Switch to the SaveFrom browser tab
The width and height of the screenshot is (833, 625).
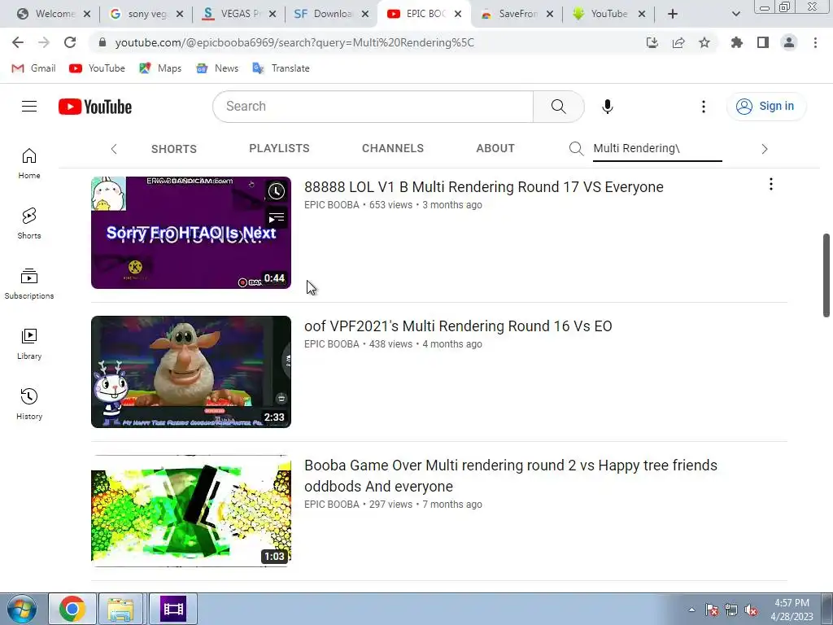click(x=517, y=14)
